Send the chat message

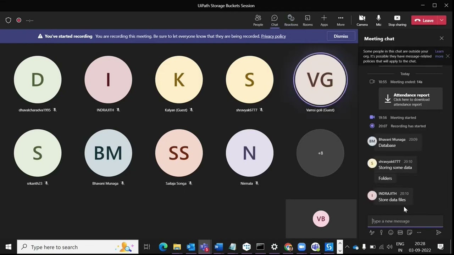[439, 232]
